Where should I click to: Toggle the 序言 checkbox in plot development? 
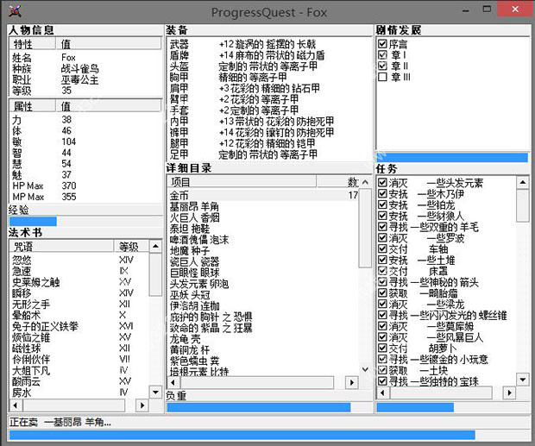pos(383,42)
